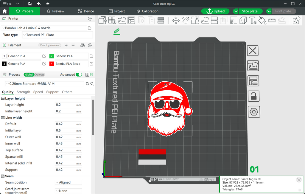305x194 pixels.
Task: Select the Text shape tool
Action: [x=253, y=20]
